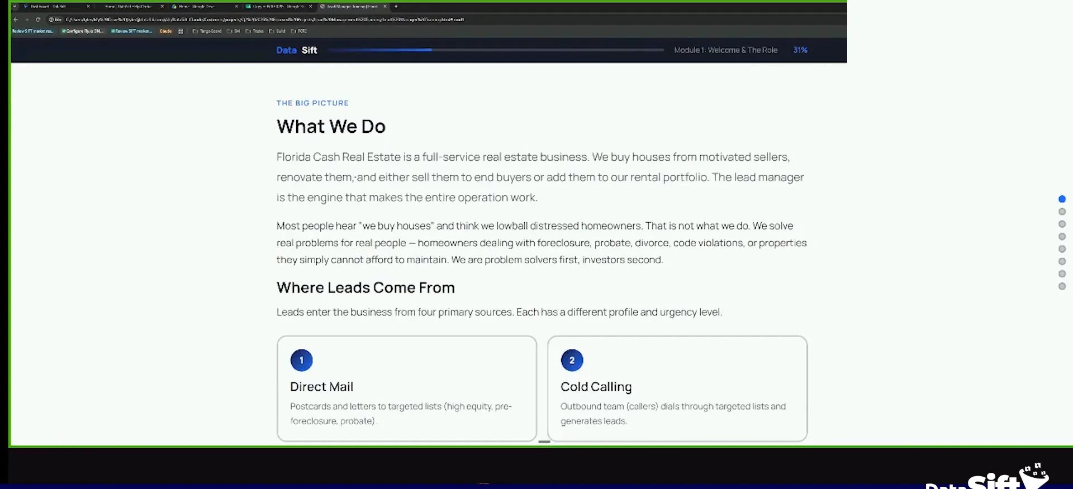This screenshot has width=1073, height=489.
Task: Jump to the second section navigation dot
Action: pos(1062,212)
